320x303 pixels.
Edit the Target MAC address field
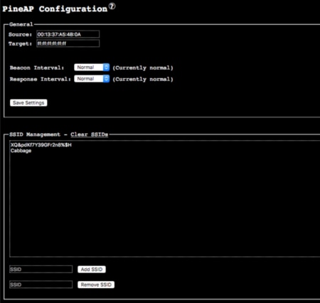tap(68, 43)
